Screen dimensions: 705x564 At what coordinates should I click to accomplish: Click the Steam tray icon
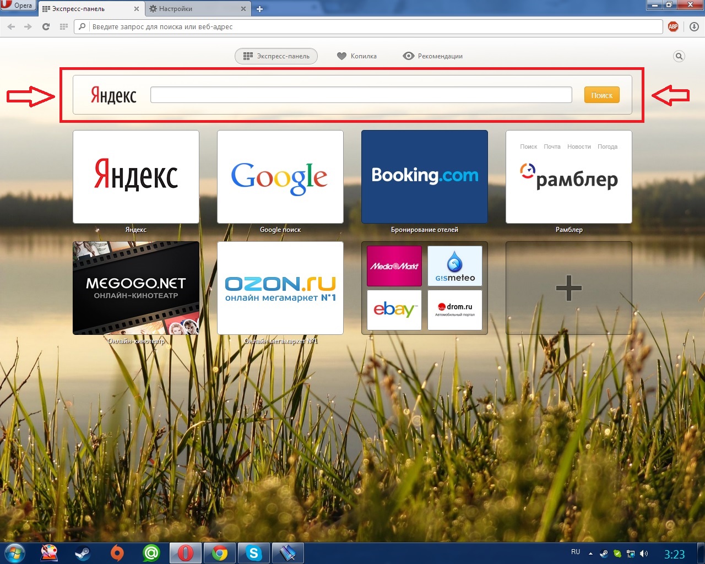coord(604,554)
